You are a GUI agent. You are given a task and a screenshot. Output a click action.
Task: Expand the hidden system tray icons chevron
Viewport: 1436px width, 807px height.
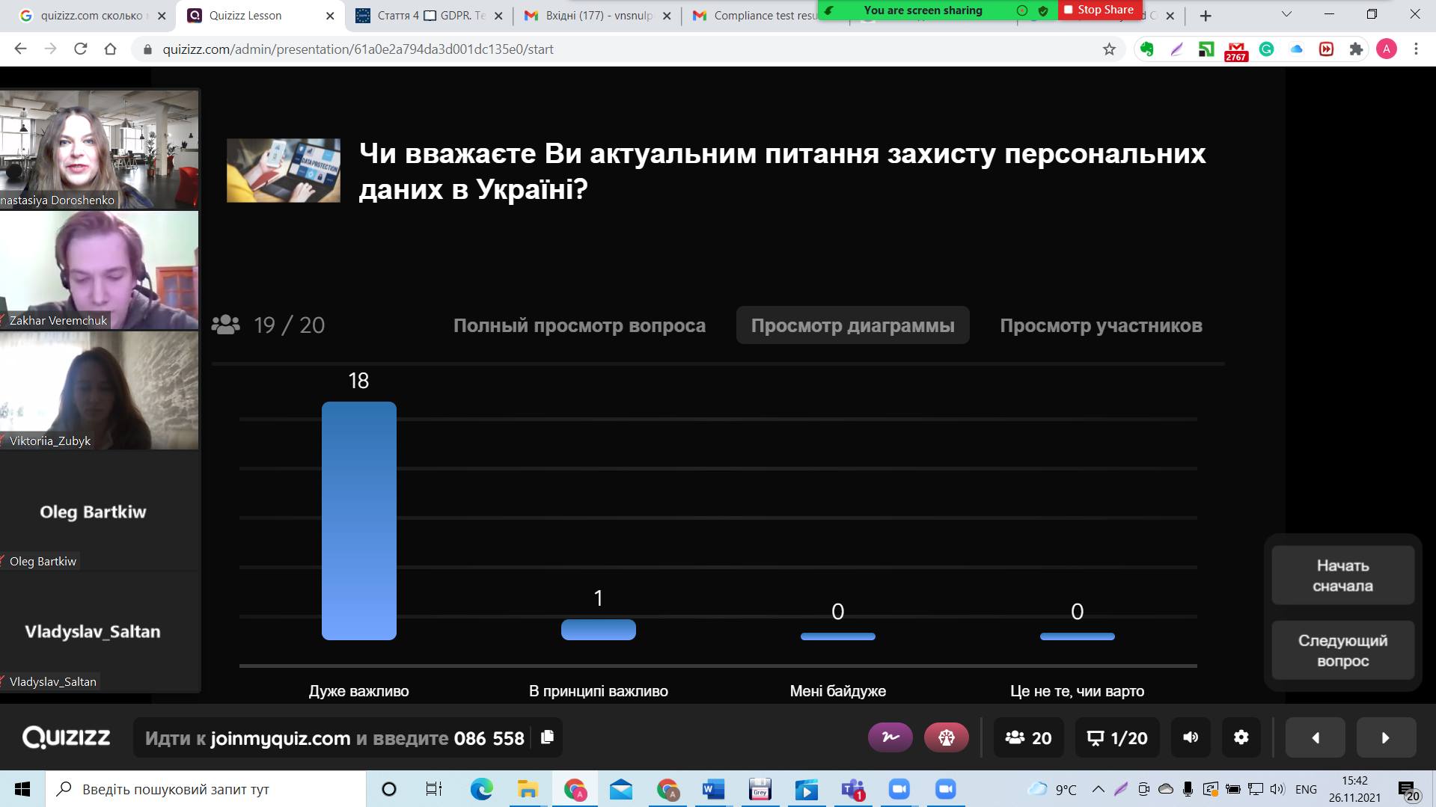(x=1098, y=789)
